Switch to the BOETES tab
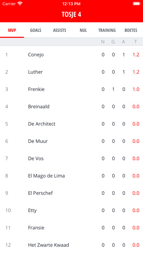The image size is (143, 255). click(131, 30)
